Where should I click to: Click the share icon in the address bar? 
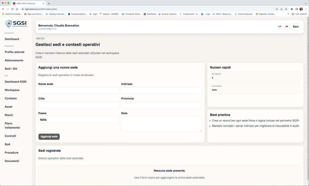pos(281,9)
